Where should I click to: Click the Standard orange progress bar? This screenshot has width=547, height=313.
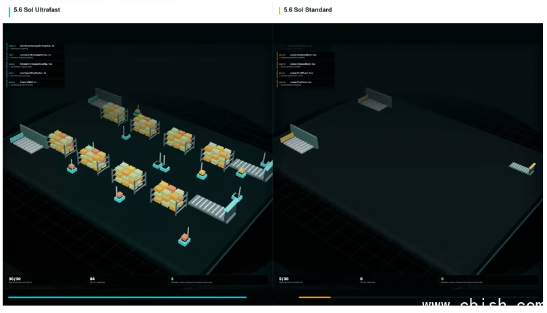click(315, 297)
